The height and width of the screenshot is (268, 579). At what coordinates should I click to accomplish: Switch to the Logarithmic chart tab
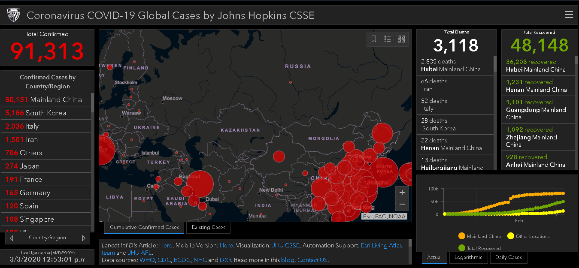click(x=469, y=257)
